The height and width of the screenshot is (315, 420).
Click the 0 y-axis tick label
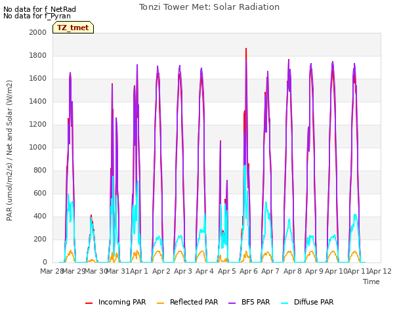45,262
